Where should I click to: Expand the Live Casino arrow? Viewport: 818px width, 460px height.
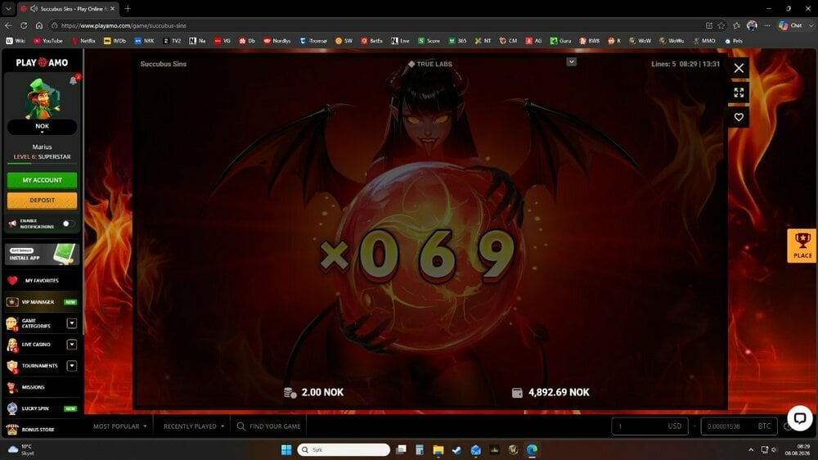click(72, 345)
